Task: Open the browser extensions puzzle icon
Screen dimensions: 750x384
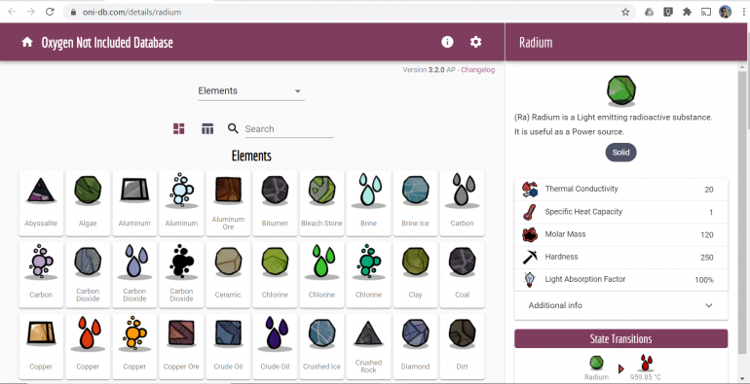Action: (x=687, y=12)
